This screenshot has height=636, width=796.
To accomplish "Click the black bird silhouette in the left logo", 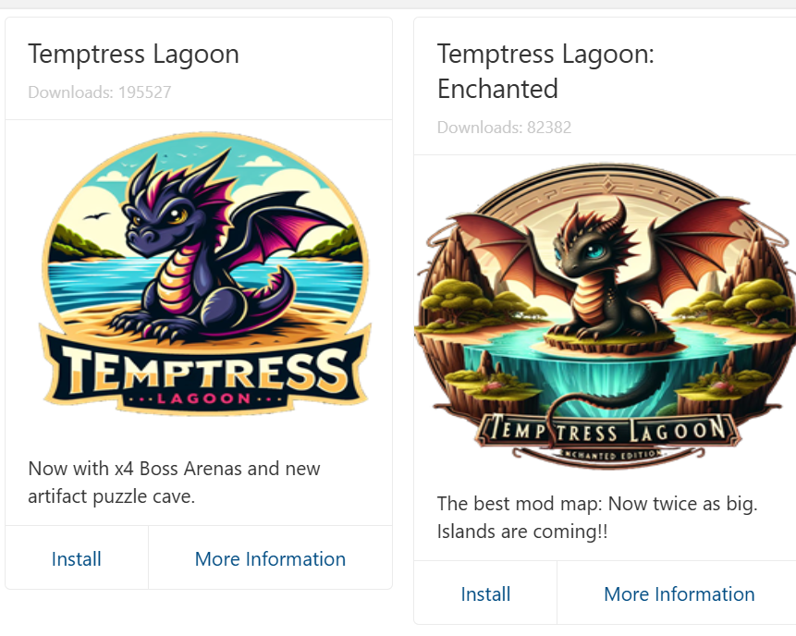I will point(95,216).
